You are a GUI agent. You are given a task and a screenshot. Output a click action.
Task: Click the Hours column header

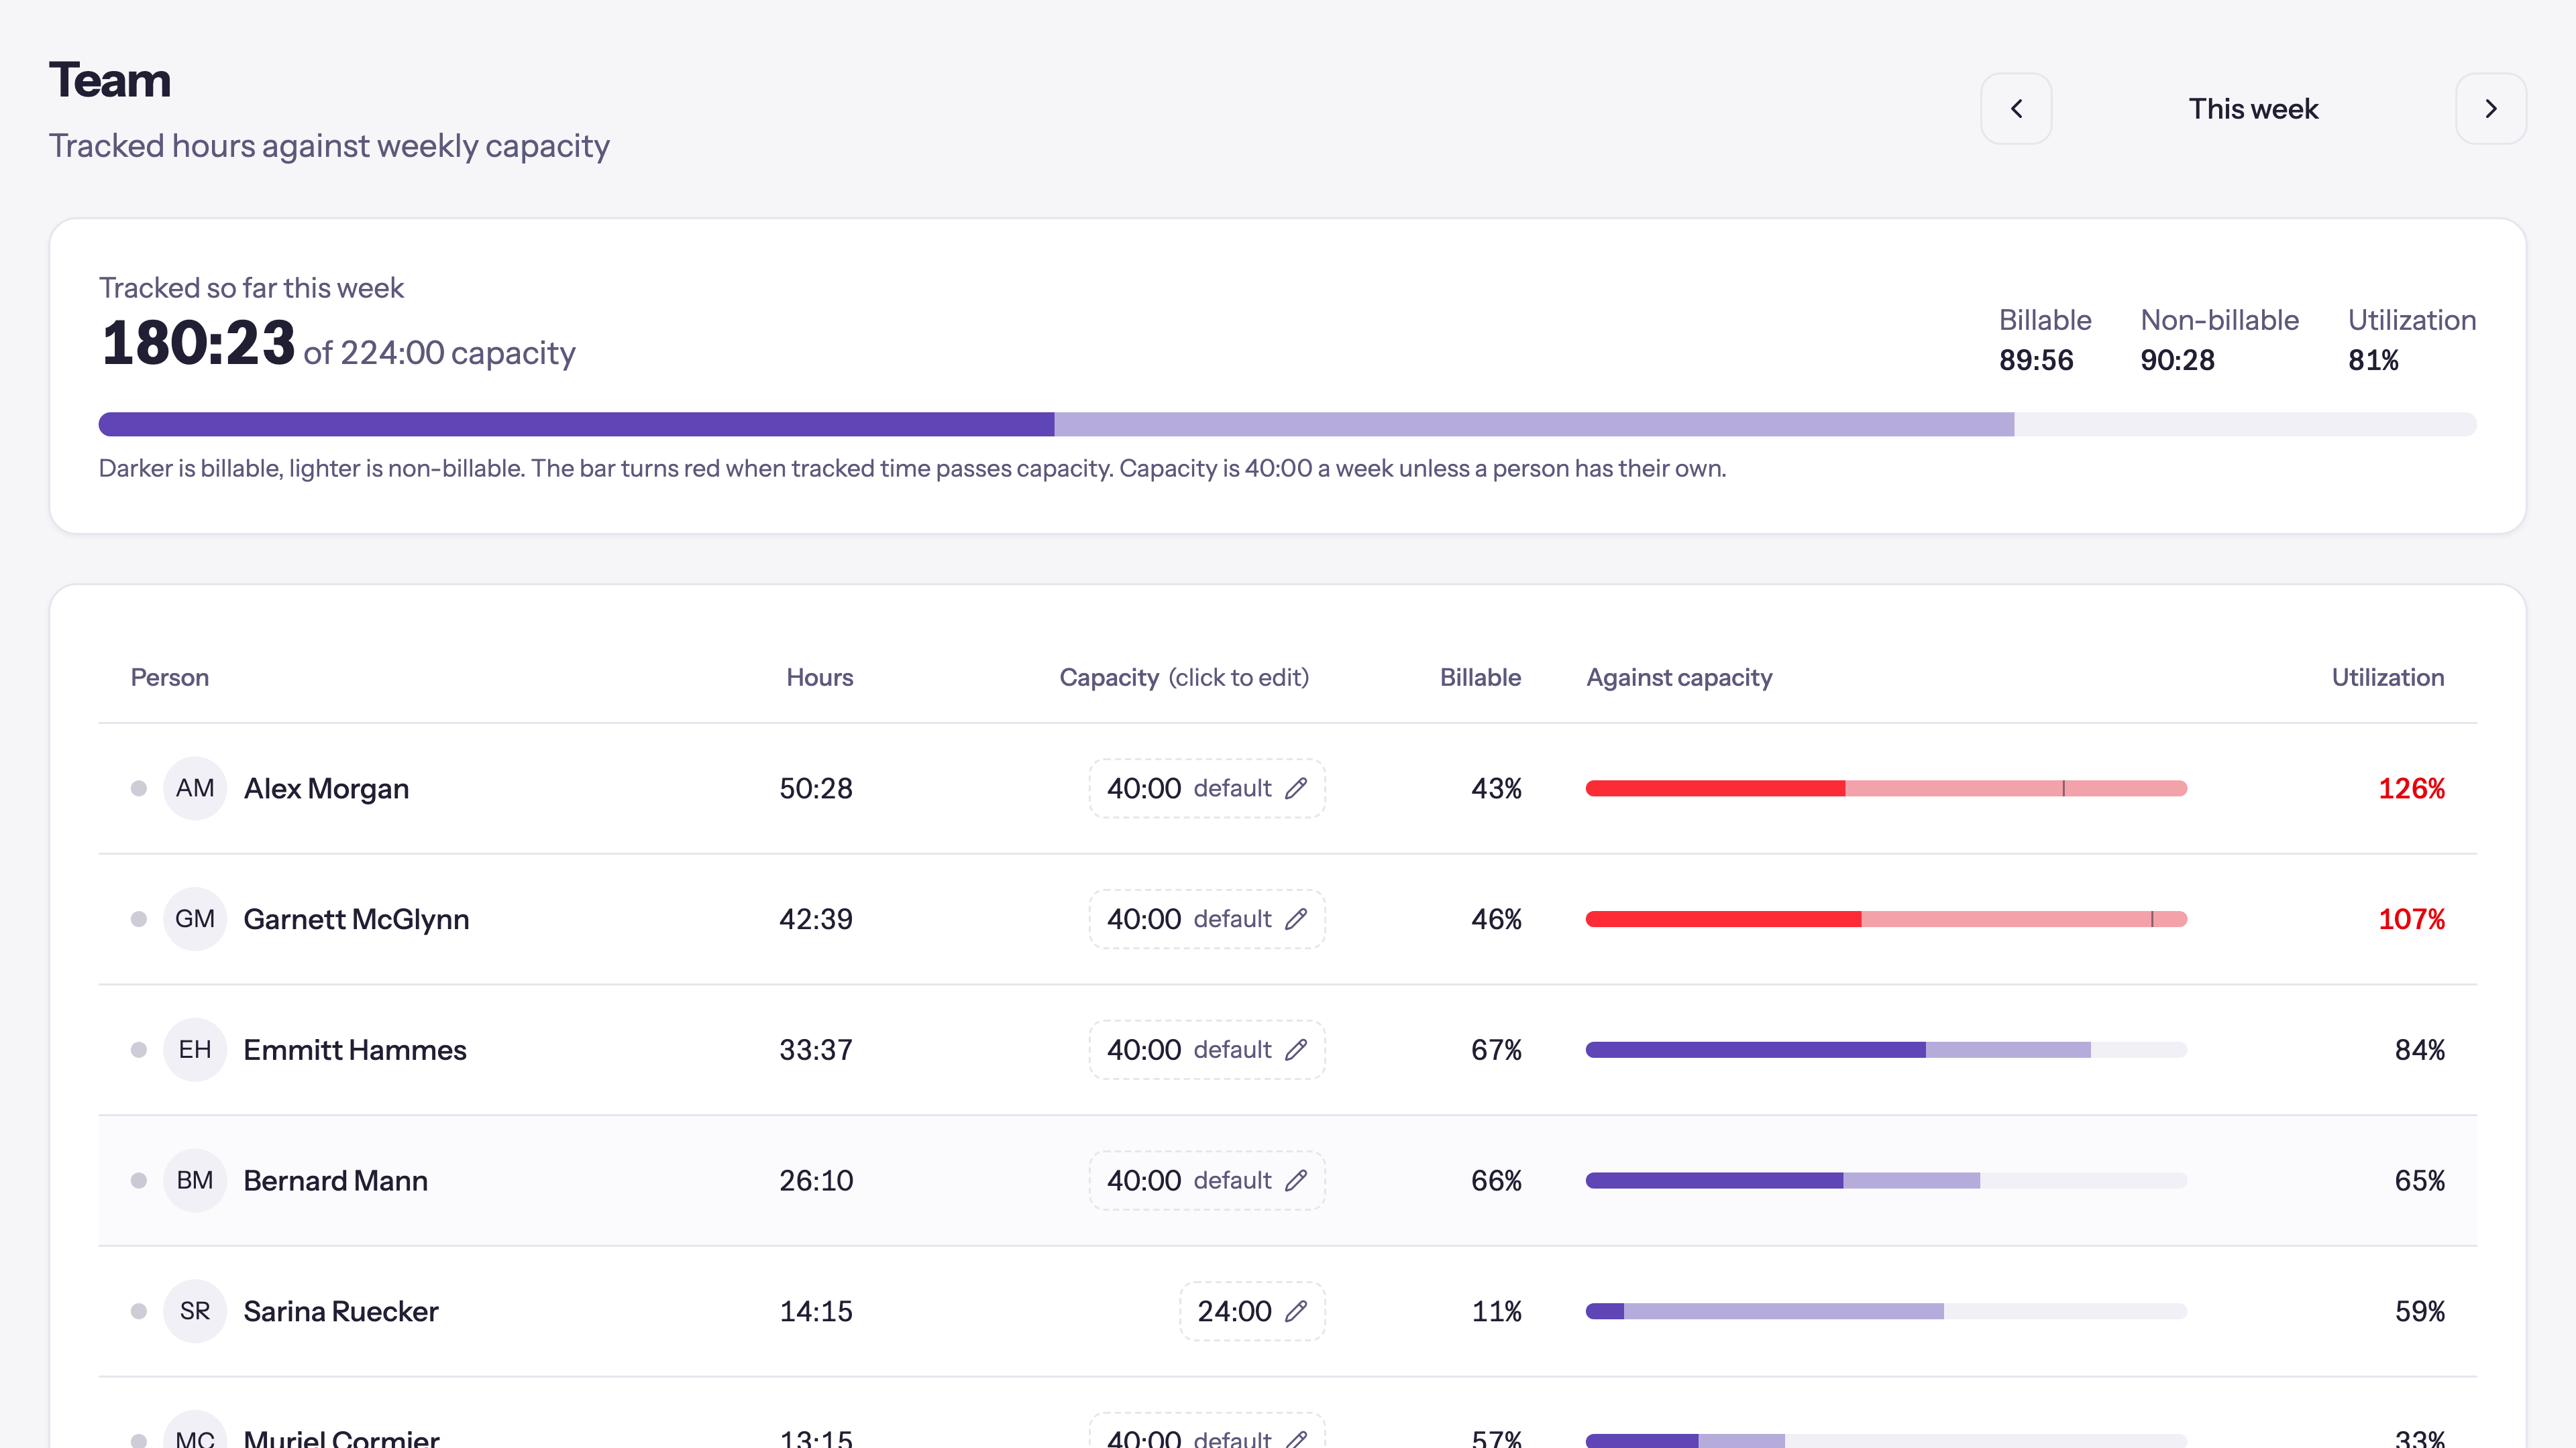point(819,678)
